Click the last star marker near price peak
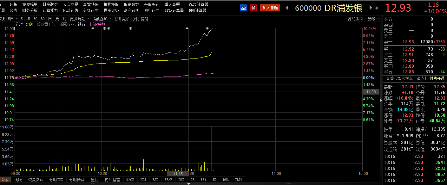The image size is (447, 185). click(x=207, y=28)
